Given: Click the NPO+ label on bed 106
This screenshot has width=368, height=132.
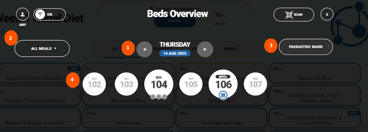Looking at the screenshot, I should point(223,77).
